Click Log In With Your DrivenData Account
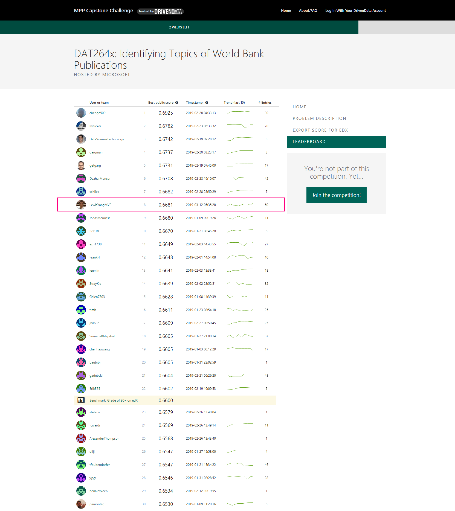455x511 pixels. click(x=355, y=11)
